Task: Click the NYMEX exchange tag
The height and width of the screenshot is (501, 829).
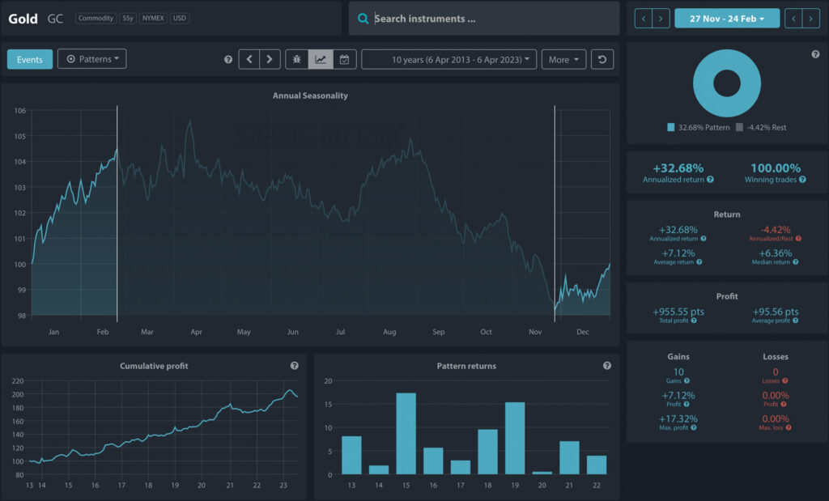Action: tap(152, 18)
